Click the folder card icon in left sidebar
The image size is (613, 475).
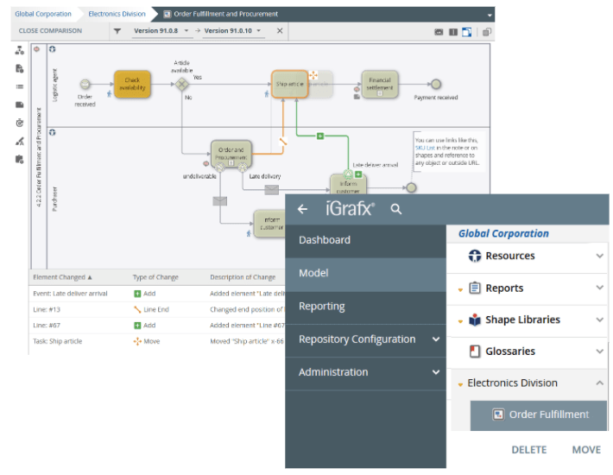point(20,104)
